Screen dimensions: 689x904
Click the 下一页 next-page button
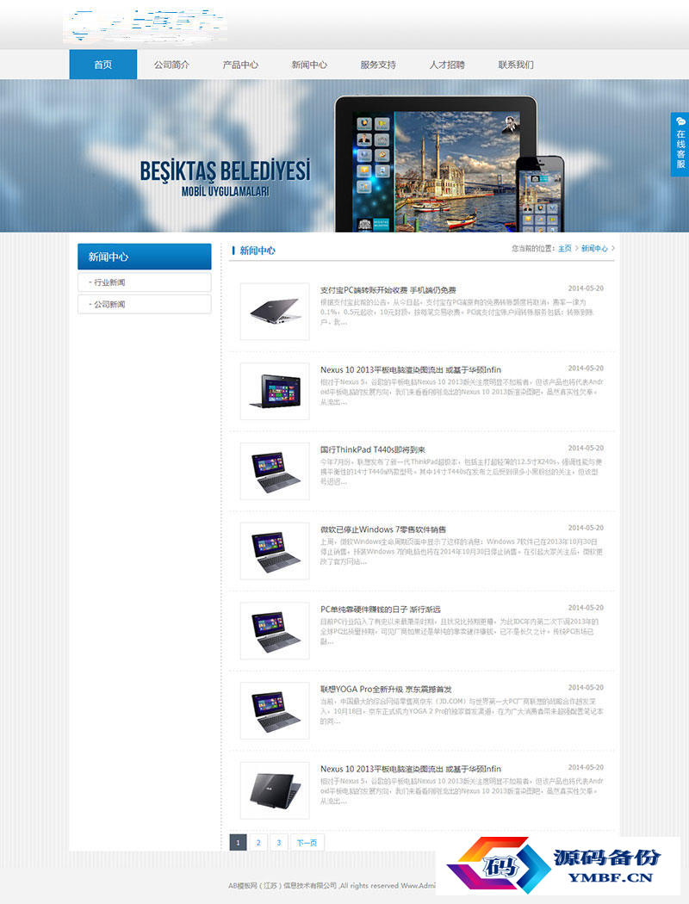pyautogui.click(x=307, y=842)
